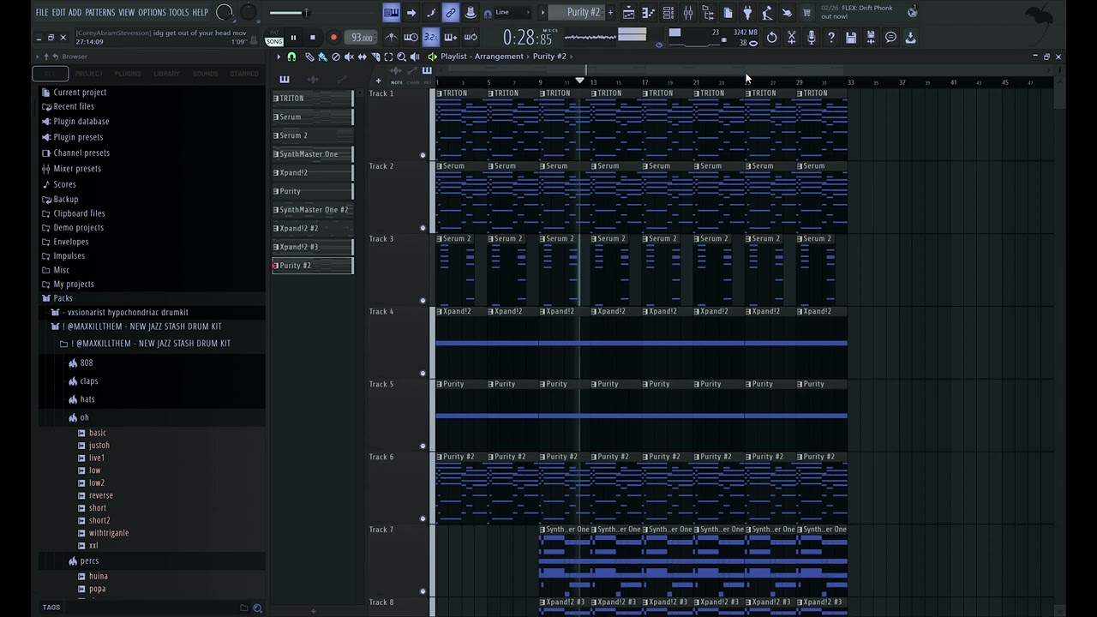Click the shopping cart content library icon
The width and height of the screenshot is (1097, 617).
click(x=807, y=13)
